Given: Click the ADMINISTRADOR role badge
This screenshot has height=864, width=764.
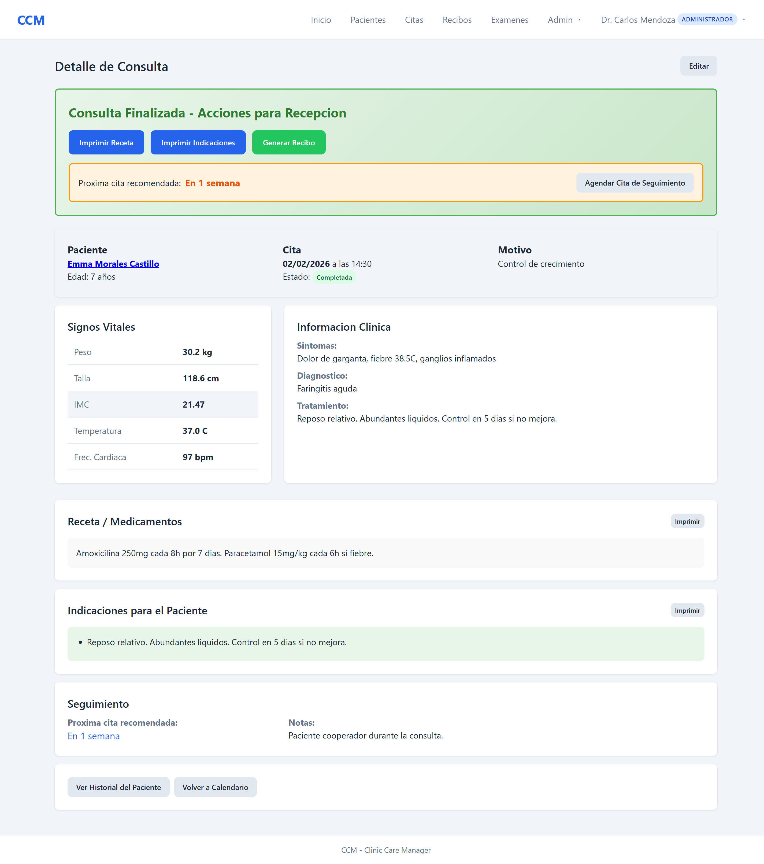Looking at the screenshot, I should coord(707,20).
